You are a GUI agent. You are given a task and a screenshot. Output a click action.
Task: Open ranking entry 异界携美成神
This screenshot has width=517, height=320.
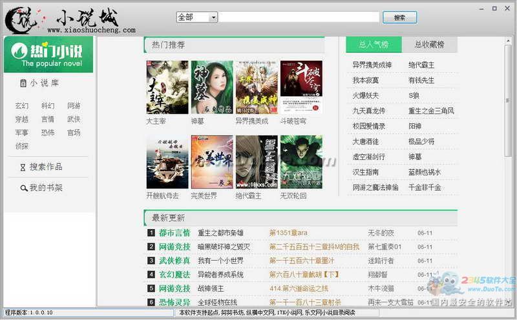pyautogui.click(x=372, y=65)
